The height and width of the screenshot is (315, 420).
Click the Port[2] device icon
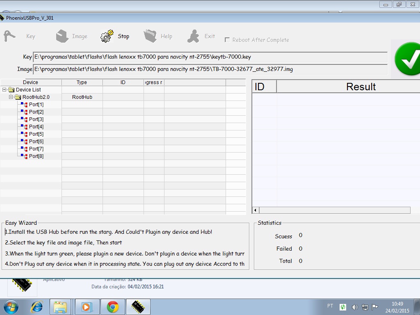pos(24,112)
